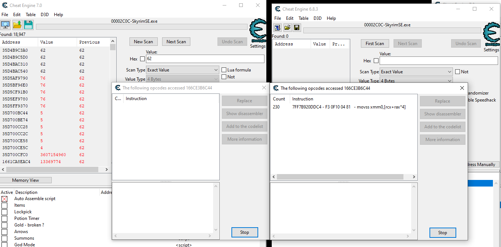The image size is (501, 247).
Task: Click the process selection icon in Cheat Engine 6.8.3
Action: point(278,27)
